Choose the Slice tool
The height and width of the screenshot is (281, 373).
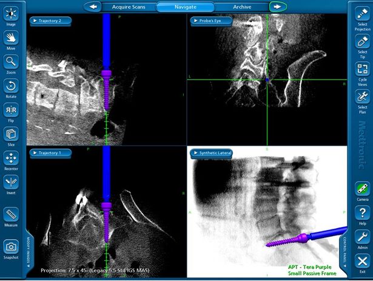11,134
